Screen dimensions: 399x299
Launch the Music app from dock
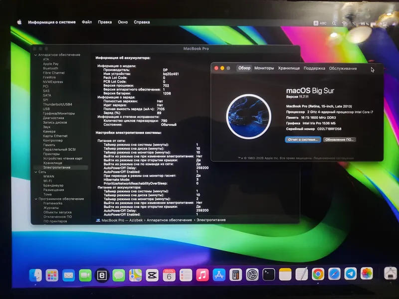pos(202,275)
